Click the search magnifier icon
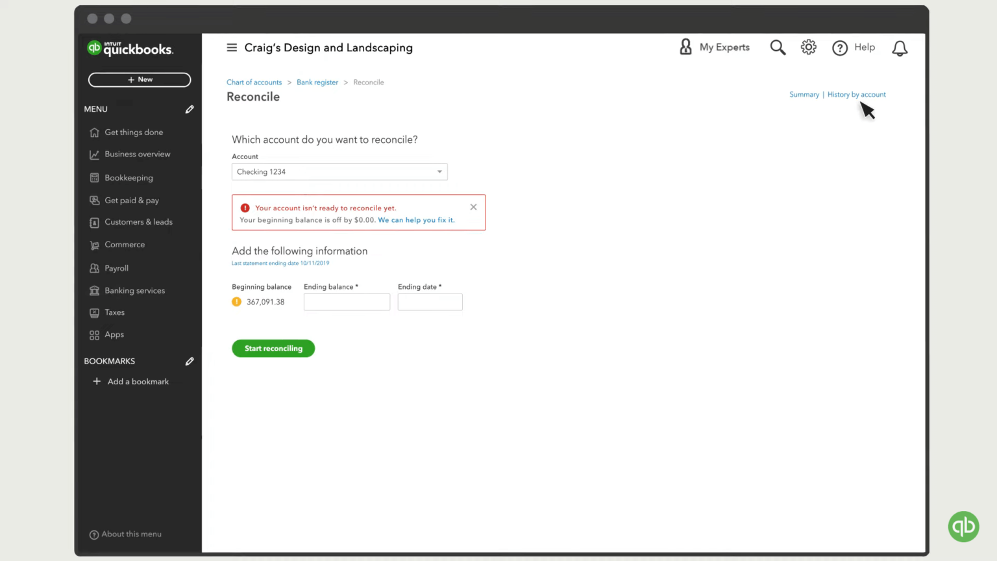The image size is (997, 561). 778,47
